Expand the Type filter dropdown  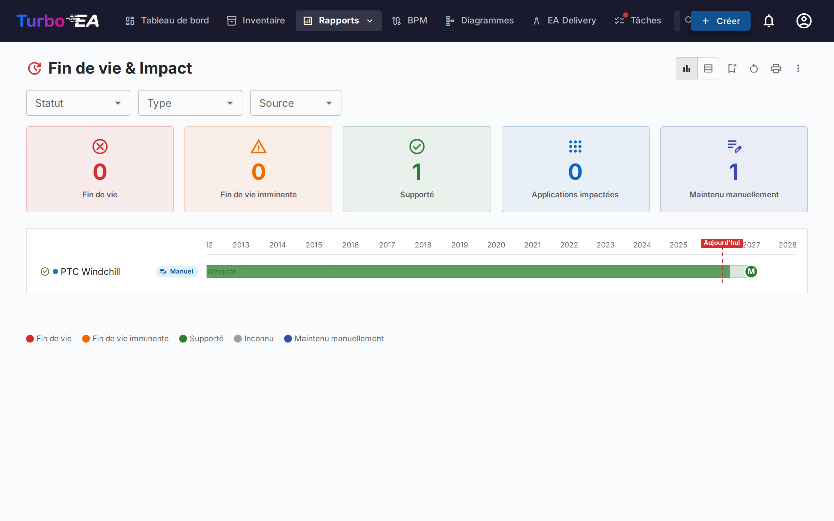[x=190, y=103]
